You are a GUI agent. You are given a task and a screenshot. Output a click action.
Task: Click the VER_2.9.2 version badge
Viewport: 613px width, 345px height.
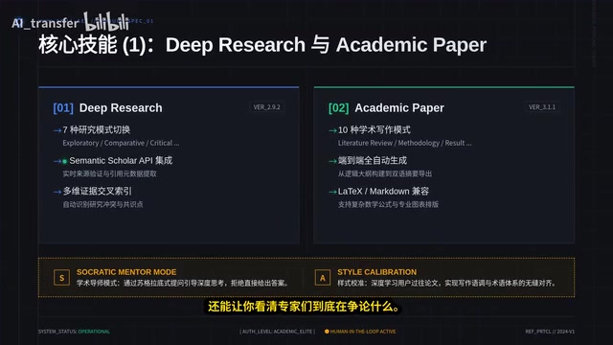pos(266,107)
